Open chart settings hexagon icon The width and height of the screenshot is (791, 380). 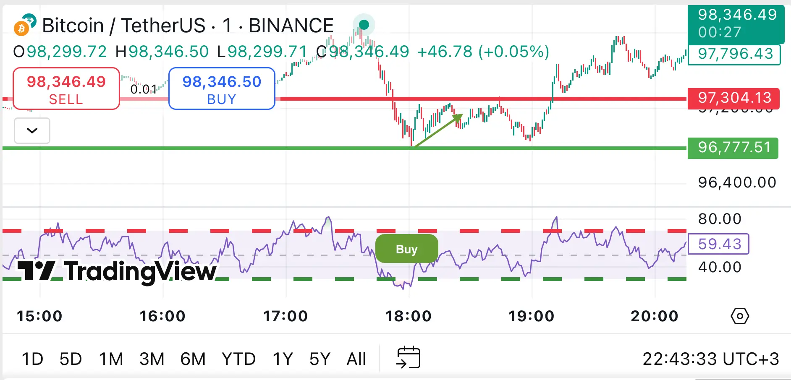[740, 316]
